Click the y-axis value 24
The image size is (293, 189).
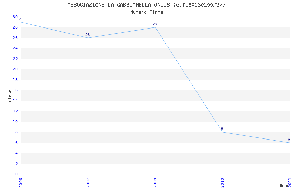(x=15, y=48)
